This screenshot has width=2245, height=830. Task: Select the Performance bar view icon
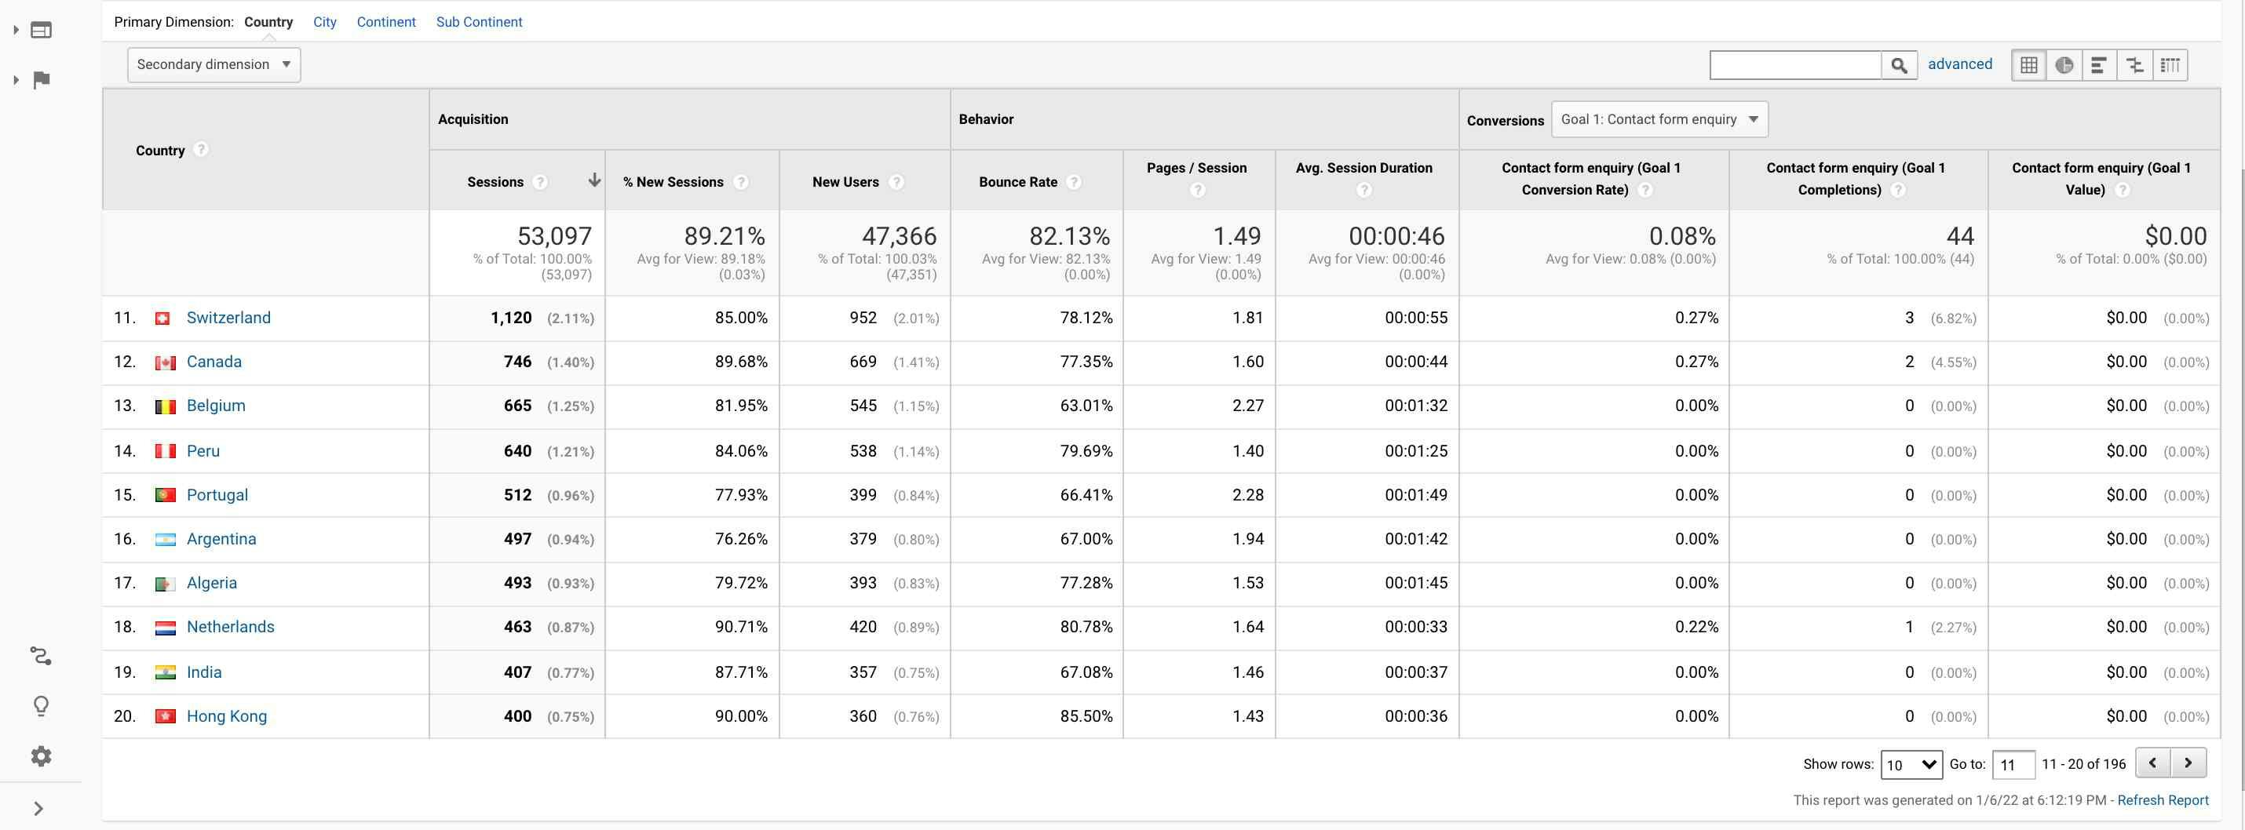point(2098,65)
